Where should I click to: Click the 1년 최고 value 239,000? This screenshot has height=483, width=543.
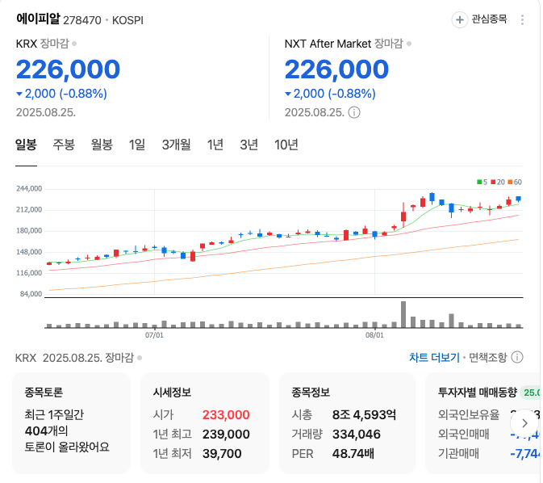point(226,434)
